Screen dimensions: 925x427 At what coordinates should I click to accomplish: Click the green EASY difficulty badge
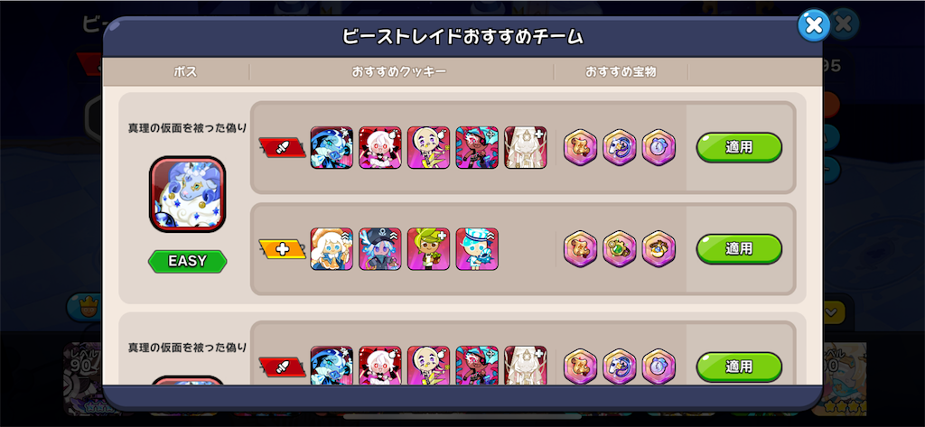point(188,261)
